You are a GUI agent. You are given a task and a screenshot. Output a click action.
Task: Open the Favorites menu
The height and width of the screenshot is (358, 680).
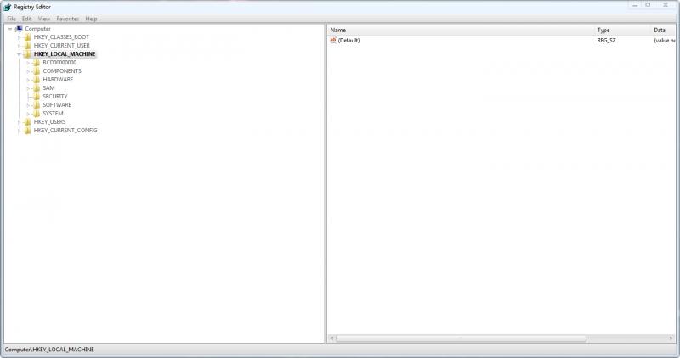(68, 19)
